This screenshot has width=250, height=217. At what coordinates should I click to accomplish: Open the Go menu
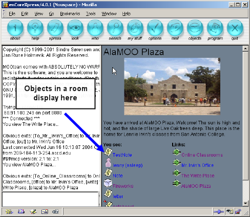pyautogui.click(x=51, y=14)
